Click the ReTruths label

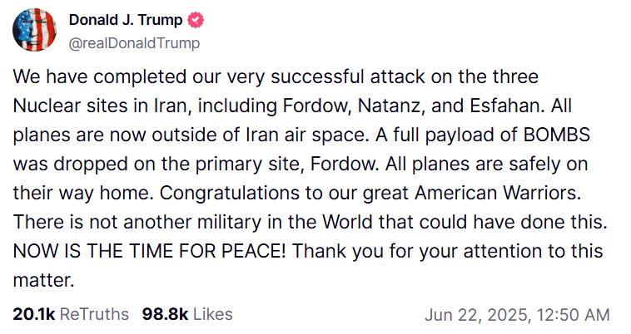(x=94, y=314)
